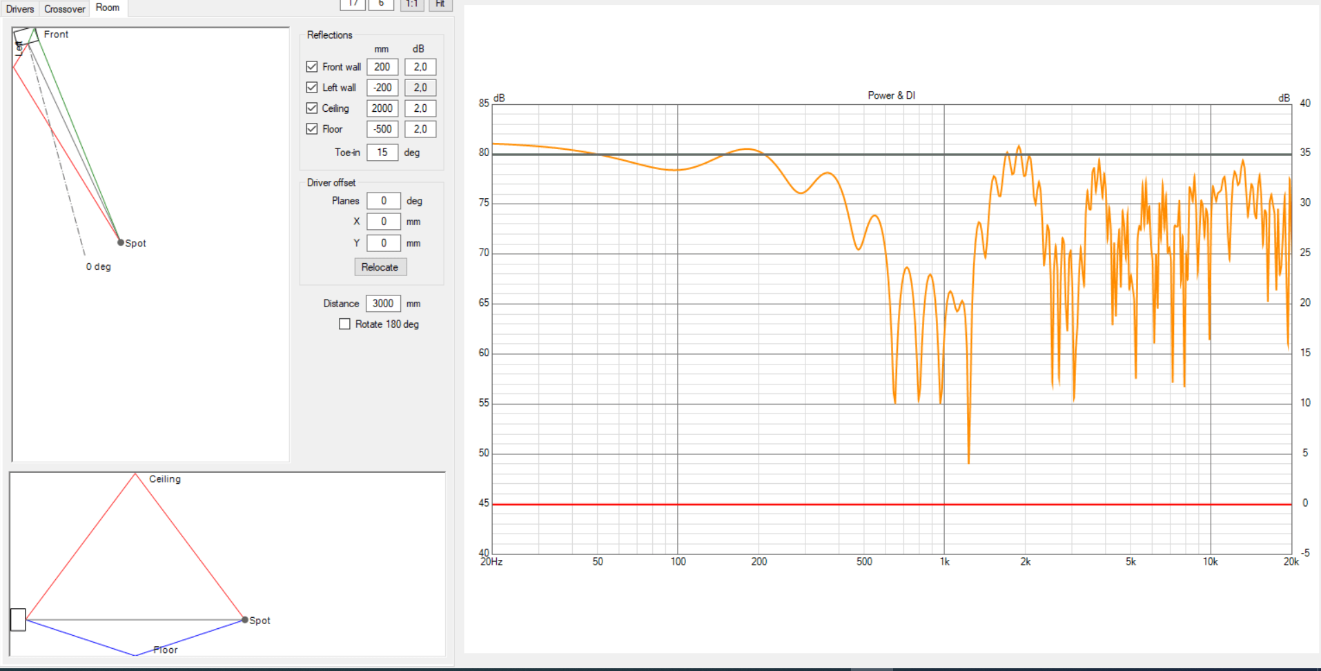The image size is (1321, 671).
Task: Click the '35' right axis label
Action: 1305,153
